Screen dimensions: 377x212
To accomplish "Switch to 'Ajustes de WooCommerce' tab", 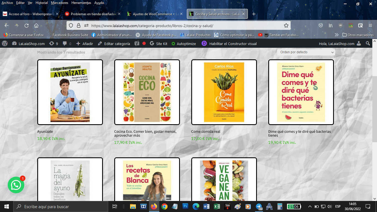I will pyautogui.click(x=155, y=14).
